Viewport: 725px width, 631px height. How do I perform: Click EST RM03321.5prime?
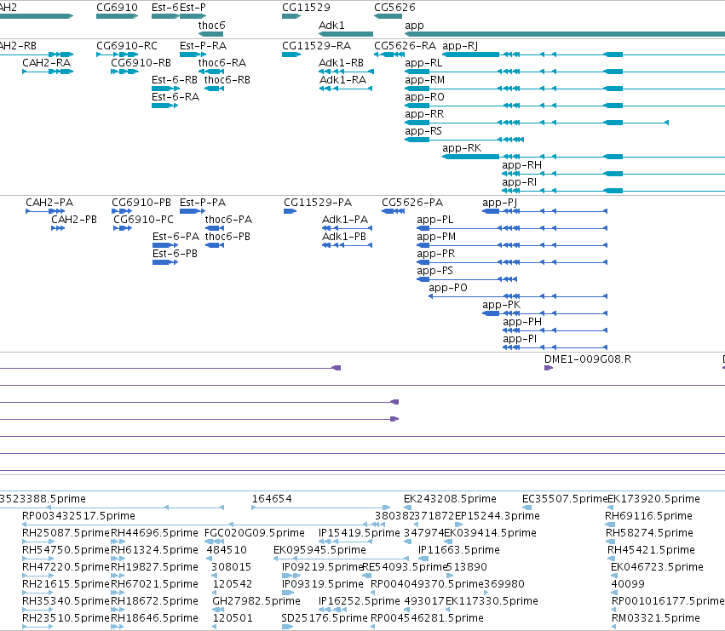[x=655, y=618]
